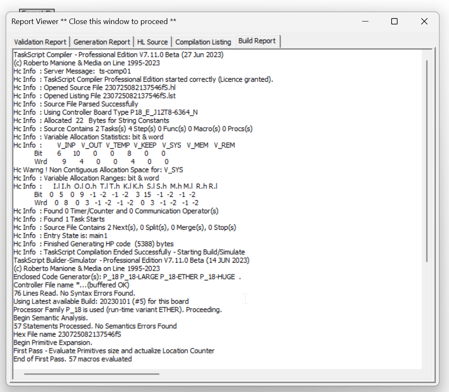Click the 'Bit 6 10 0 0 8' statistics row
449x392 pixels.
[99, 153]
